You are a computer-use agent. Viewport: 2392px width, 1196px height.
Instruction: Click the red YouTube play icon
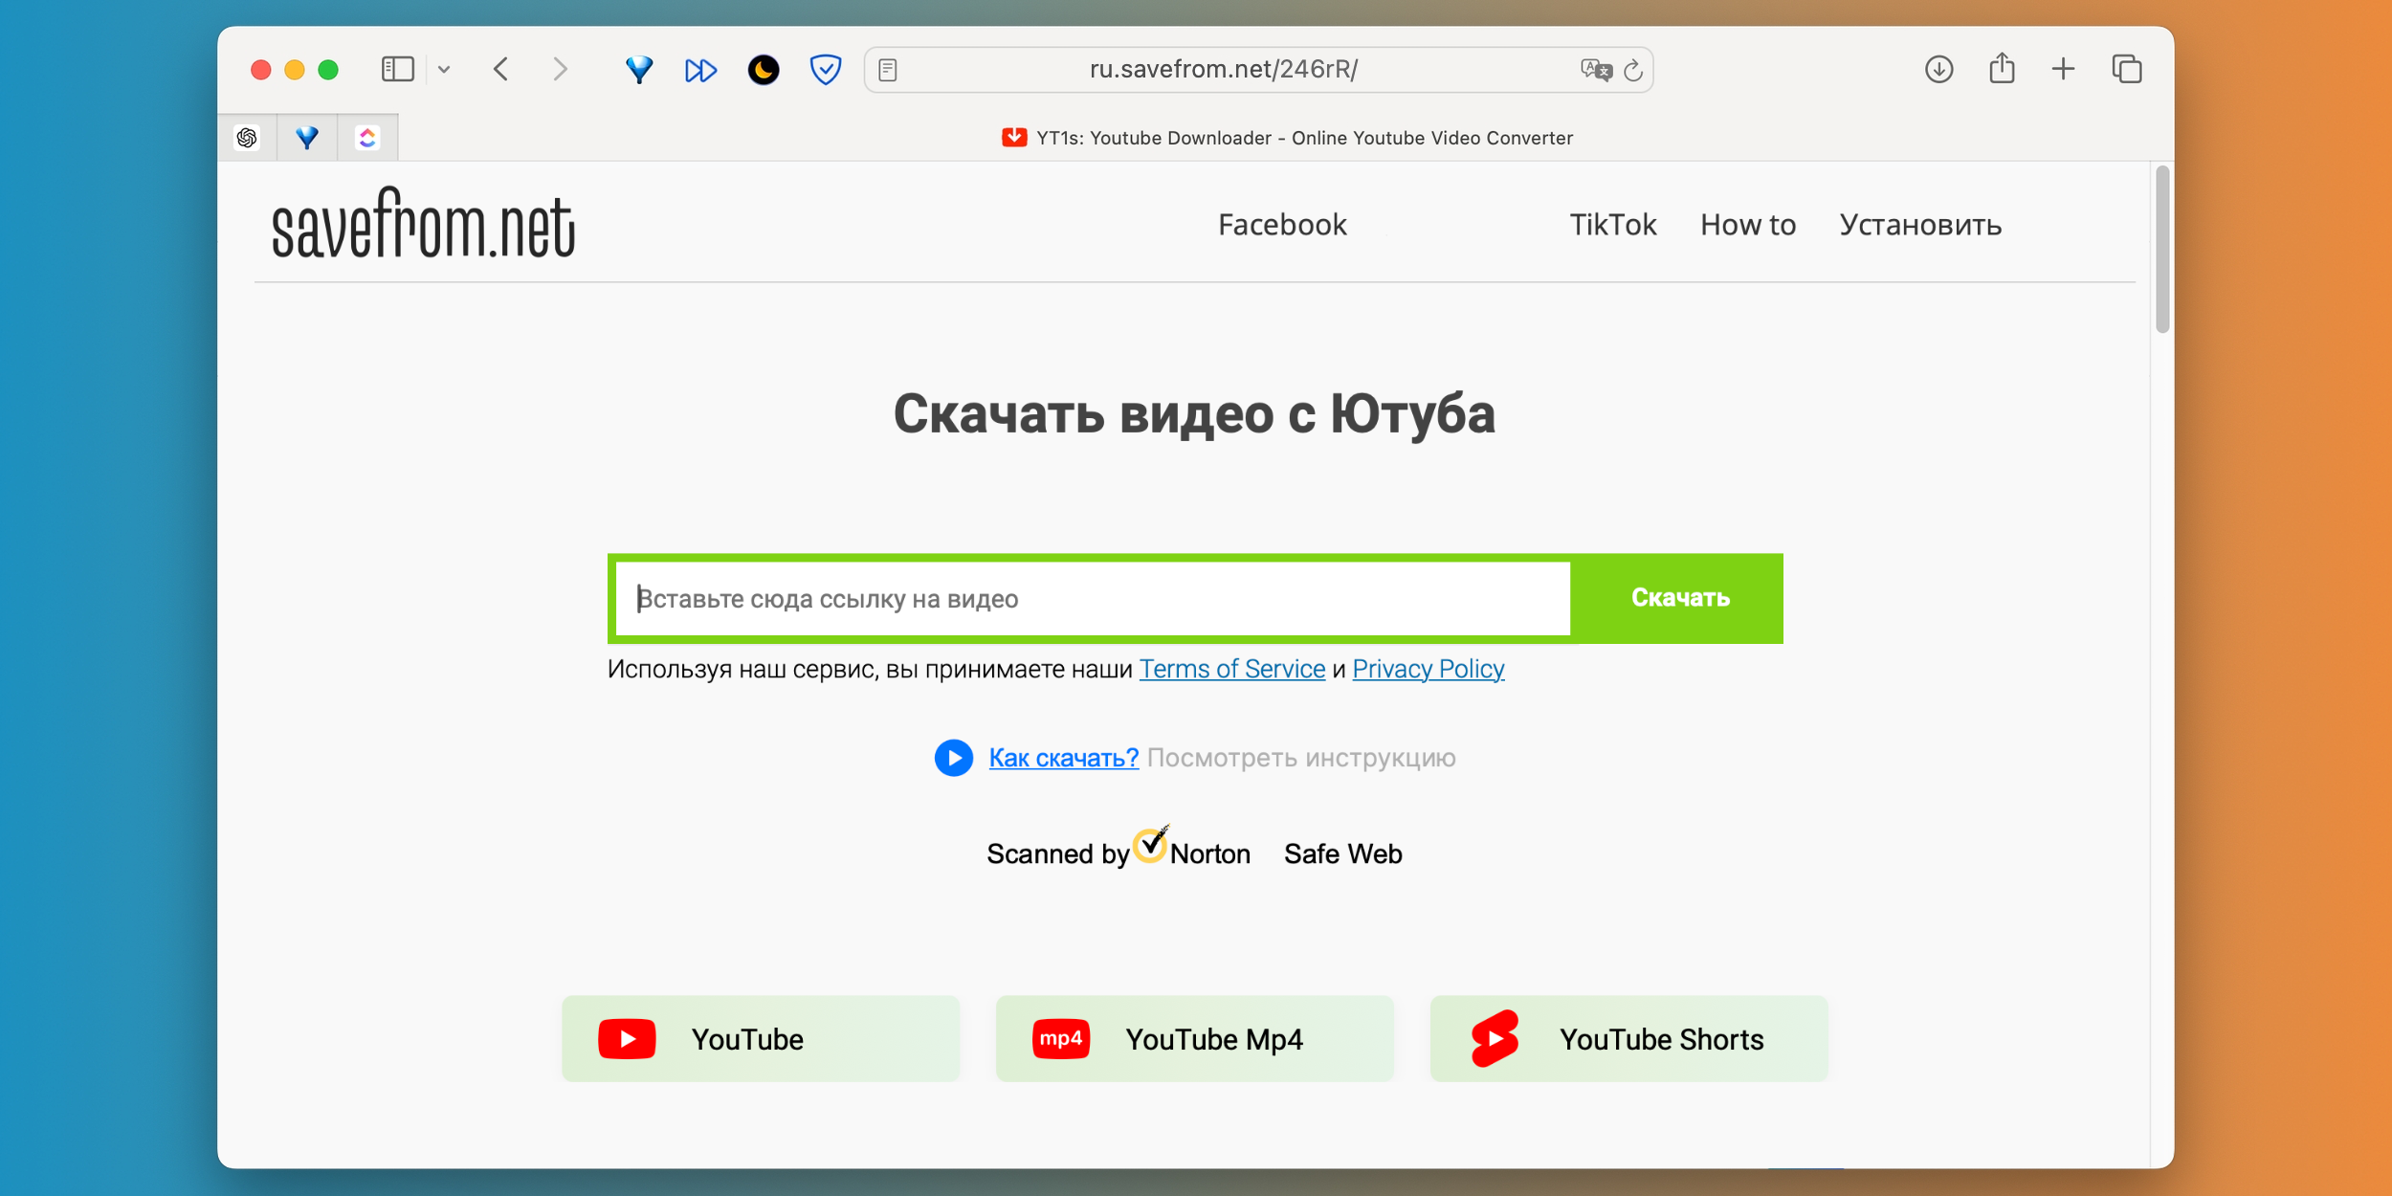627,1039
